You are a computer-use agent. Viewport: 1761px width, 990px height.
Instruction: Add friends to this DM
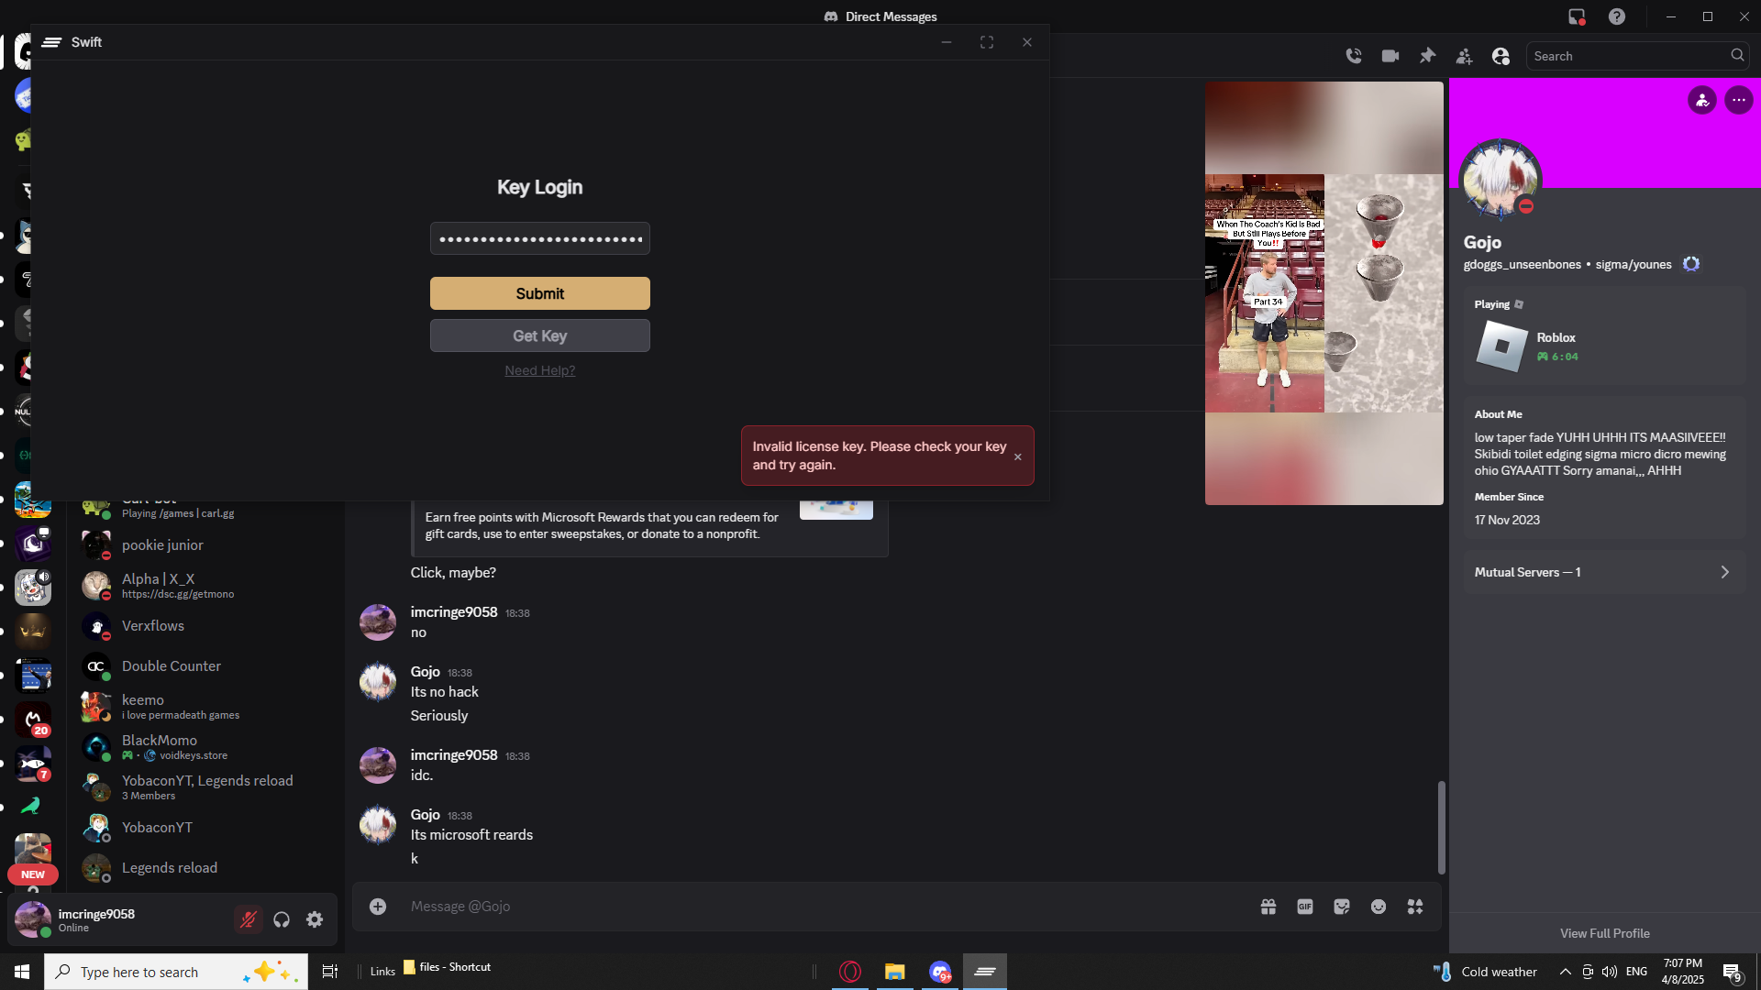[1464, 56]
